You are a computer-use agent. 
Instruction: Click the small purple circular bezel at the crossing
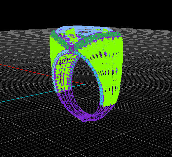coord(72,49)
